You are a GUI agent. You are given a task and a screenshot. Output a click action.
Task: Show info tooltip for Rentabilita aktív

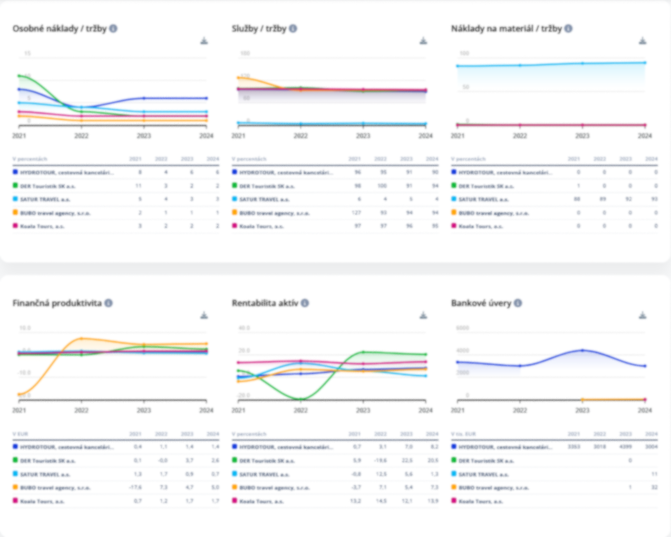(x=305, y=303)
